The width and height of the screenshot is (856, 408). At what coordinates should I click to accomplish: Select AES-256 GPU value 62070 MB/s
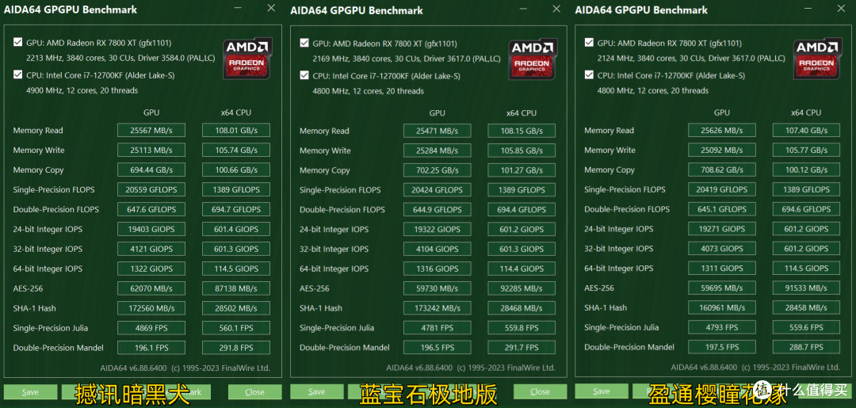click(151, 288)
